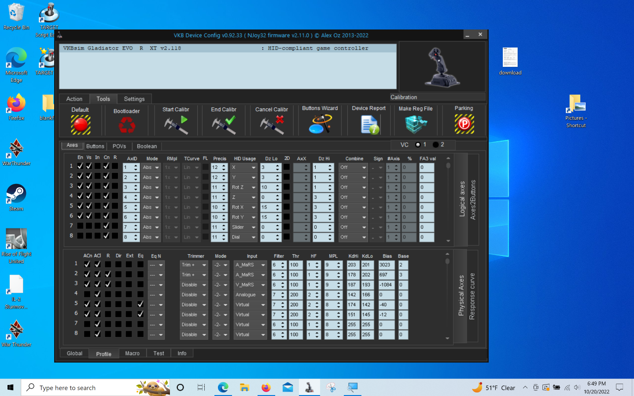Image resolution: width=634 pixels, height=396 pixels.
Task: Toggle Eq checkbox for physical axis 5
Action: pos(140,304)
